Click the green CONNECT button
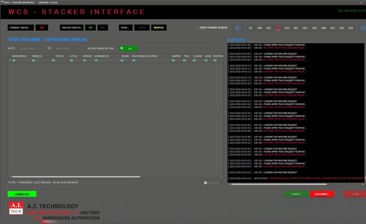 click(296, 194)
